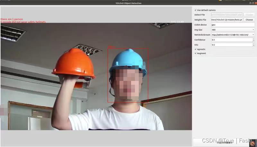Click the YOLOv5 Object Detection title bar

coord(128,3)
